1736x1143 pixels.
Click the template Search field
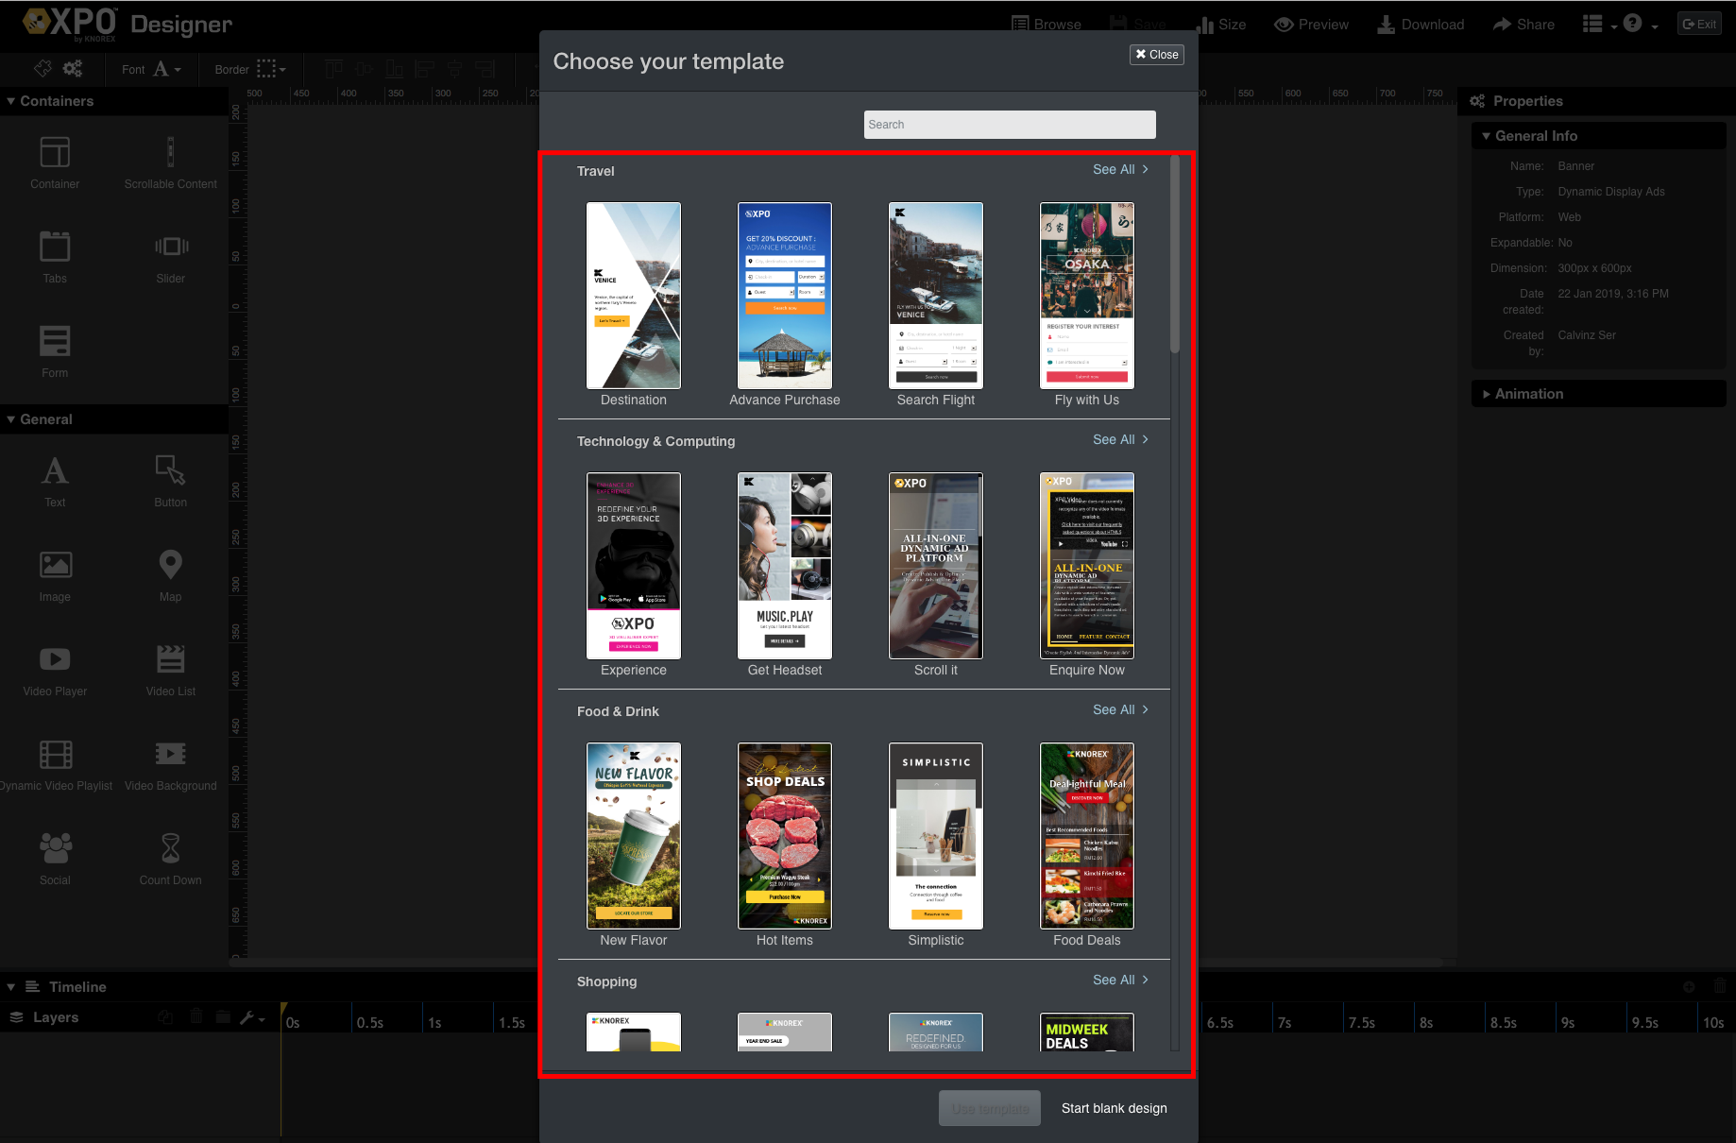[x=1009, y=125]
